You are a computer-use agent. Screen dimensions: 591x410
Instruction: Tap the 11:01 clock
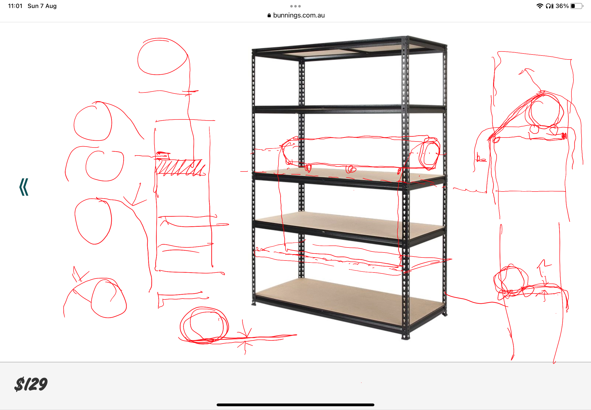(x=15, y=6)
